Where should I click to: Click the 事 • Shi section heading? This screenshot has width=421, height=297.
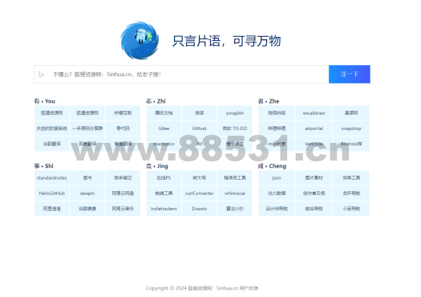[x=44, y=166]
